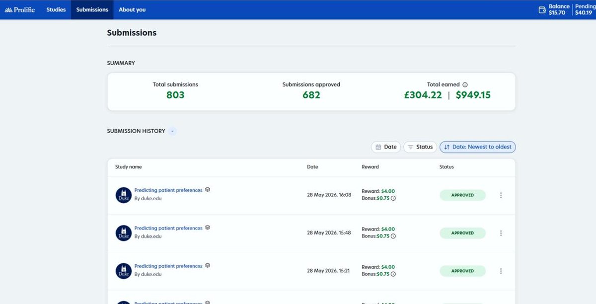Click bonus info icon on 15:21 submission
This screenshot has width=596, height=304.
pyautogui.click(x=393, y=274)
